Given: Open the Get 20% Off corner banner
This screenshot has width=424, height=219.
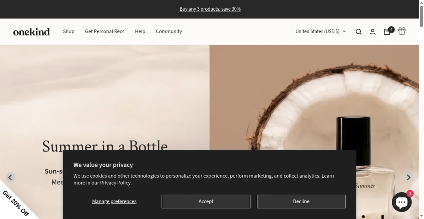Looking at the screenshot, I should 15,203.
